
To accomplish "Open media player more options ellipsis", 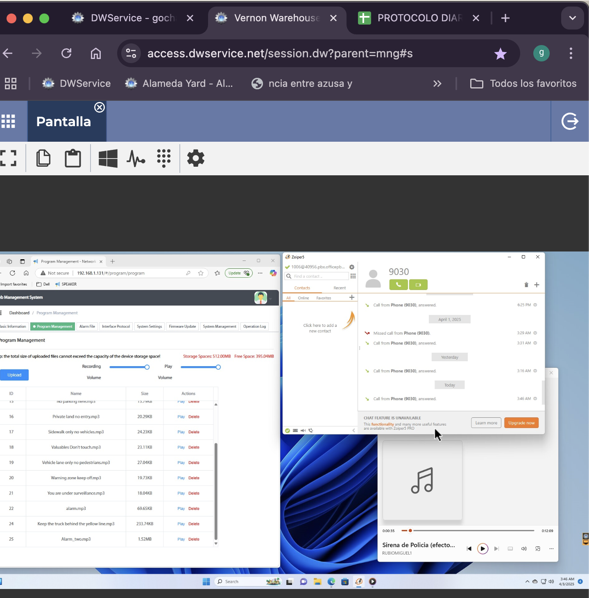I will pyautogui.click(x=551, y=548).
